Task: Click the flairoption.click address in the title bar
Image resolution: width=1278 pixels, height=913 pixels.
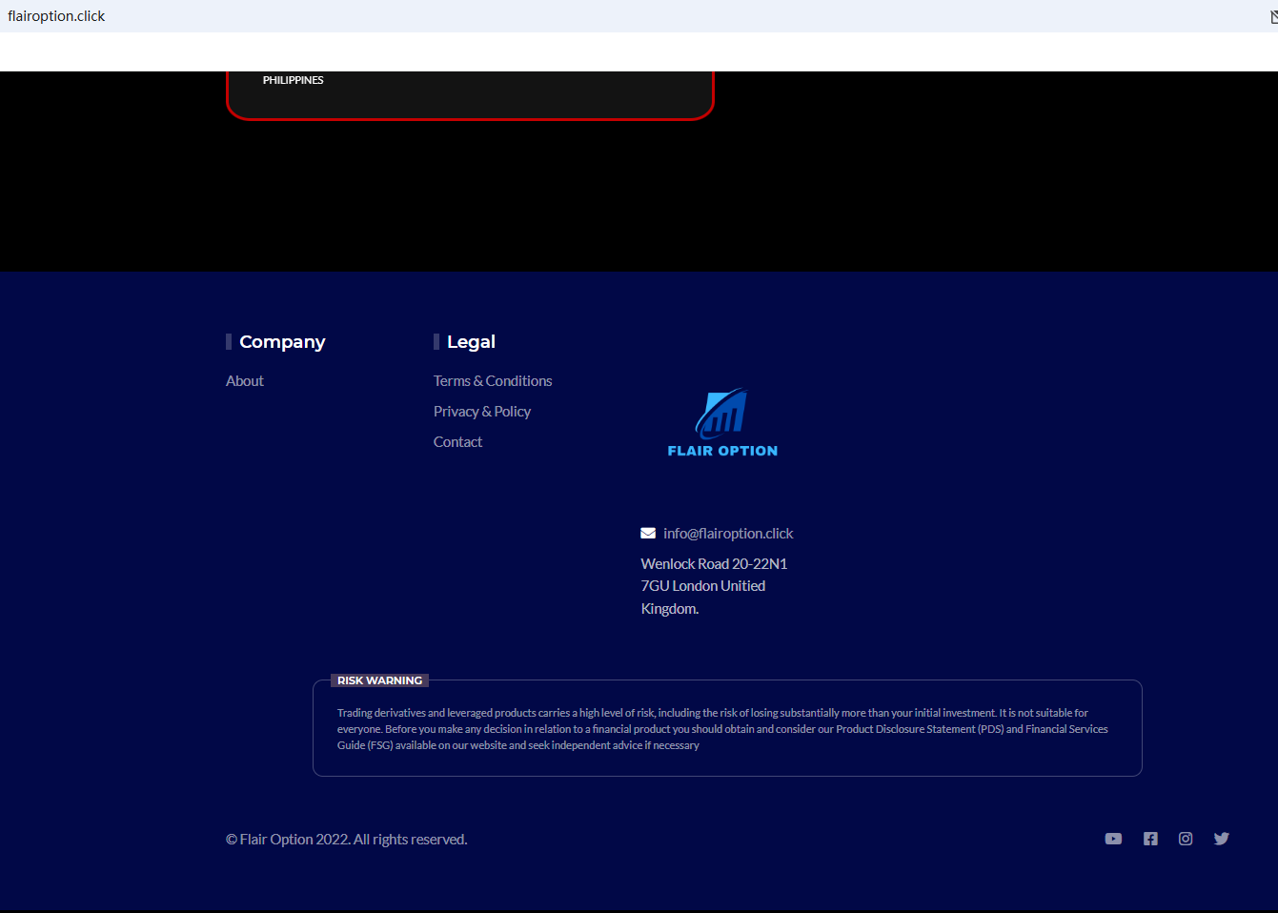Action: [56, 16]
